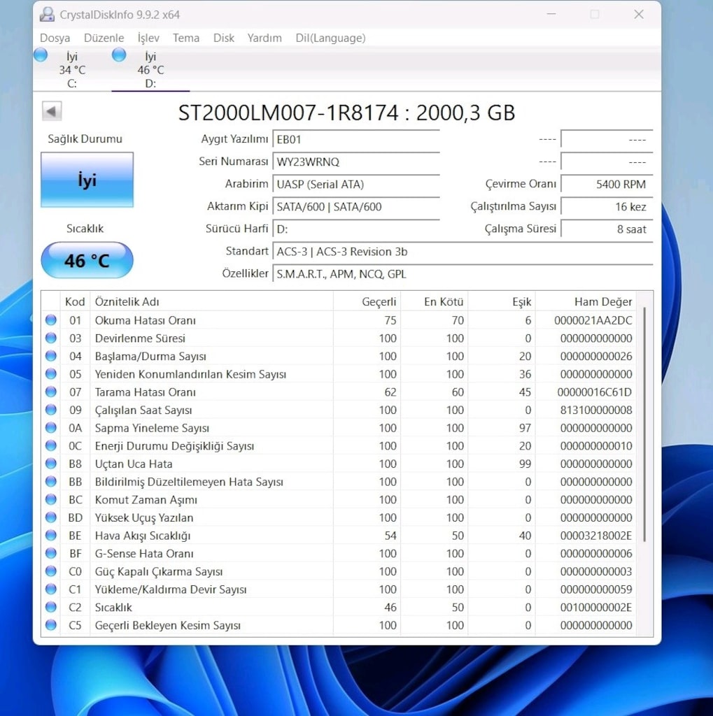Click the En Kötü column header
This screenshot has height=716, width=713.
pyautogui.click(x=435, y=301)
